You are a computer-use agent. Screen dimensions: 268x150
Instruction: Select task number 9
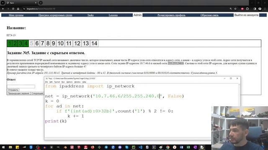(x=53, y=43)
